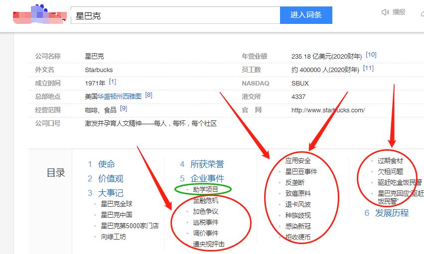Click the 星巴克 search input field

coord(175,15)
